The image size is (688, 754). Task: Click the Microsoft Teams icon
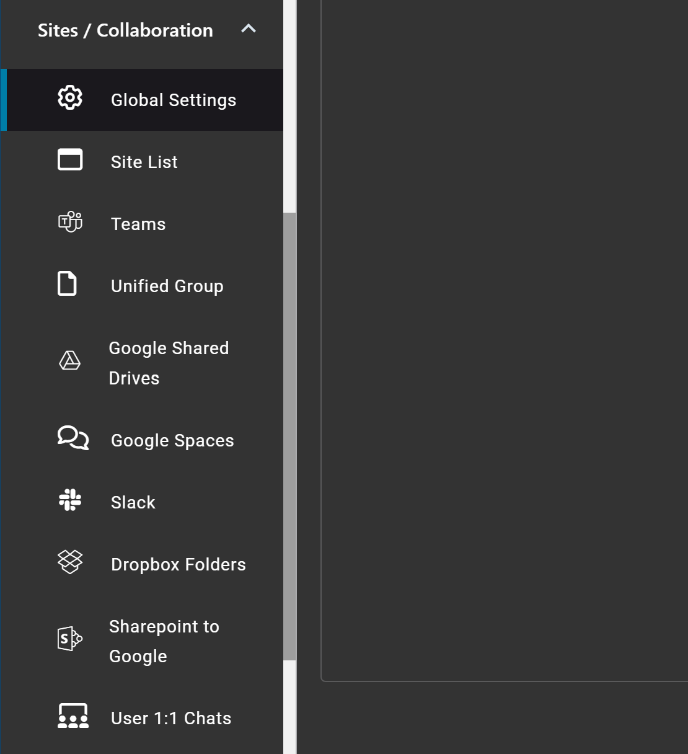click(x=70, y=221)
